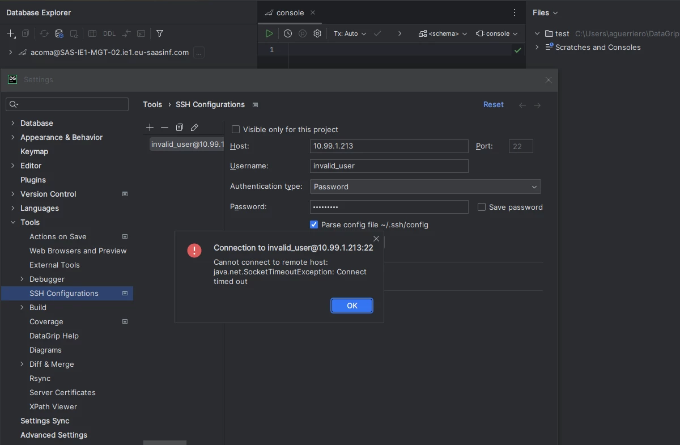
Task: Expand the Database settings section
Action: click(13, 123)
